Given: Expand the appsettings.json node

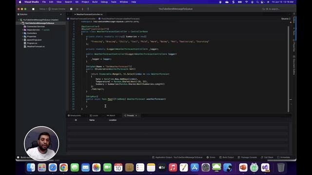Looking at the screenshot, I should (x=22, y=40).
